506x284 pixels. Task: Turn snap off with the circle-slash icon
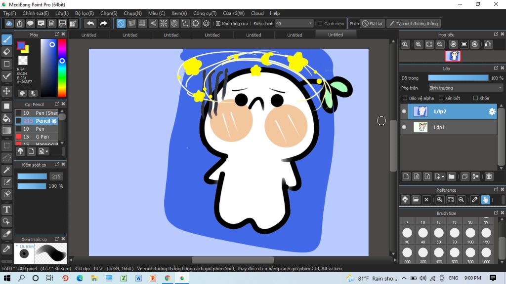[121, 24]
